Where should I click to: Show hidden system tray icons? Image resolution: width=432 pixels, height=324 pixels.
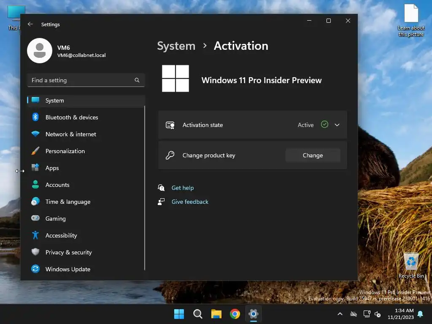pyautogui.click(x=340, y=314)
